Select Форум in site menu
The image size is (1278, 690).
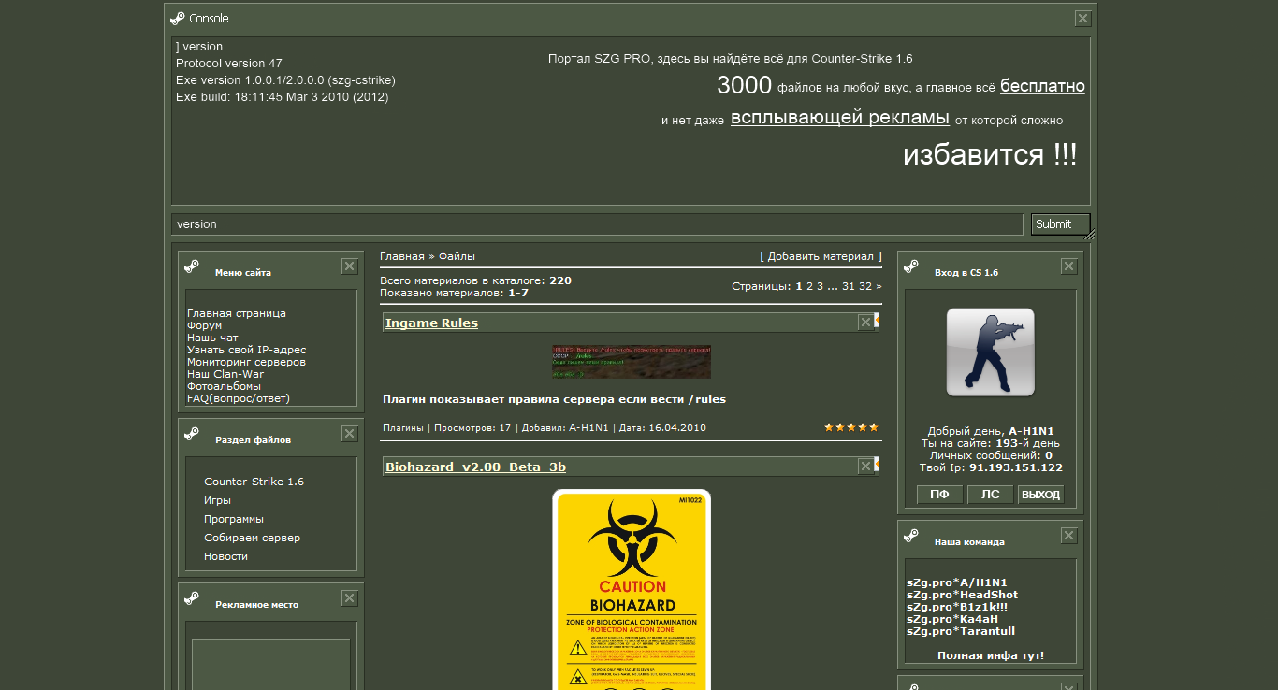(205, 325)
